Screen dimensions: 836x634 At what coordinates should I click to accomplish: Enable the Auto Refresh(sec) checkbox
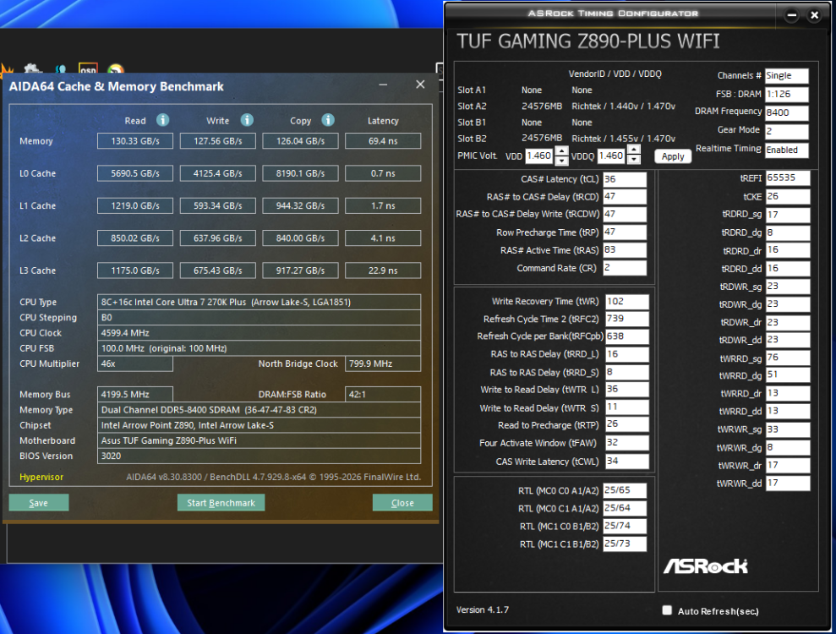pyautogui.click(x=667, y=610)
